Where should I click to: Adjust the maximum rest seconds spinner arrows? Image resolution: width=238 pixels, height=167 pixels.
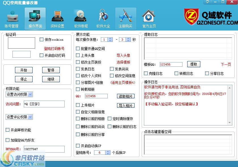click(128, 40)
